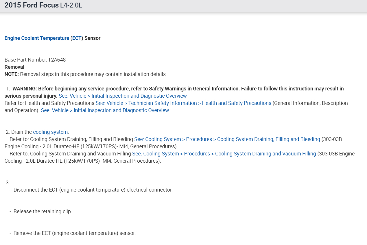Click the ECT link in the heading
This screenshot has width=367, height=245.
pyautogui.click(x=77, y=38)
